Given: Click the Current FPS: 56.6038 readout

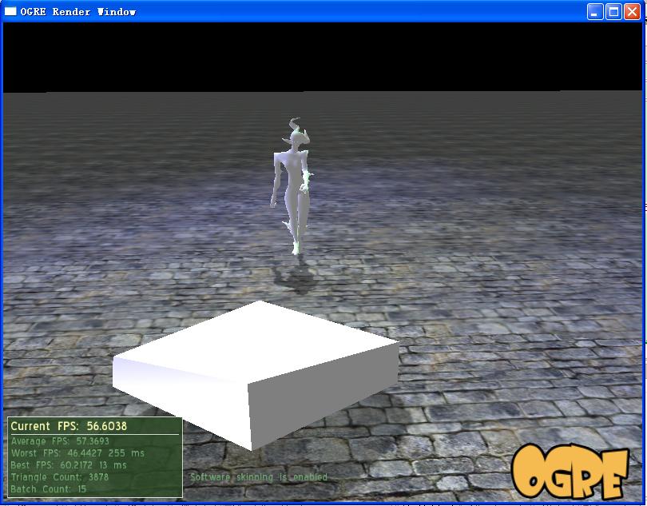Looking at the screenshot, I should (69, 426).
